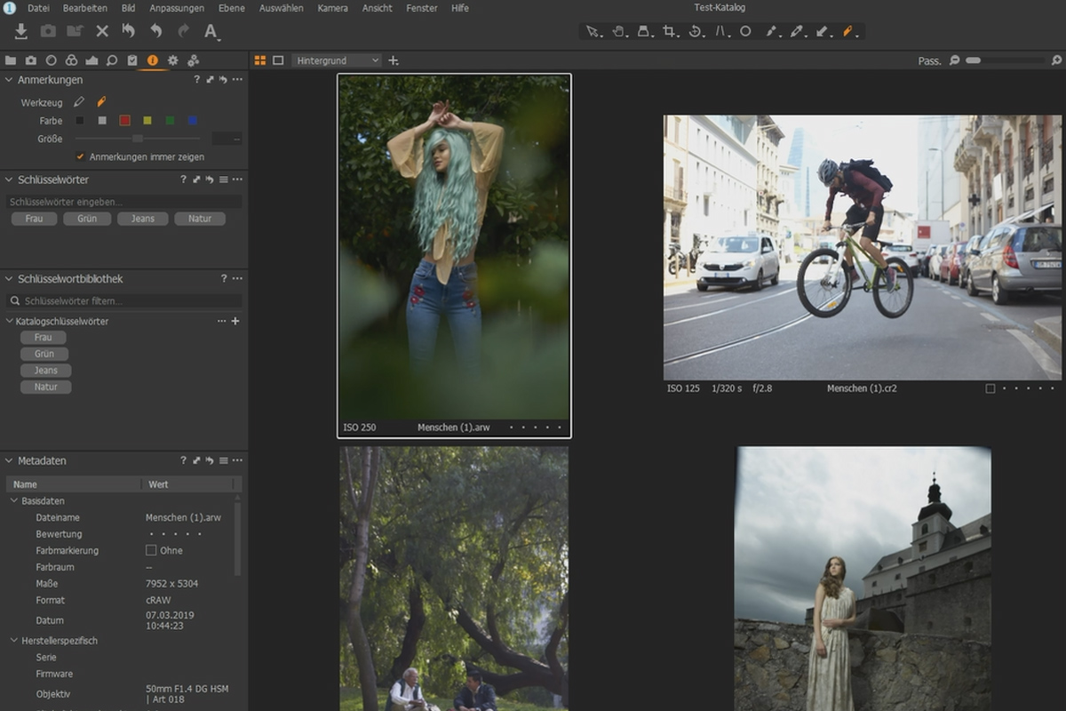Select the hand pan tool
The width and height of the screenshot is (1066, 711).
619,31
